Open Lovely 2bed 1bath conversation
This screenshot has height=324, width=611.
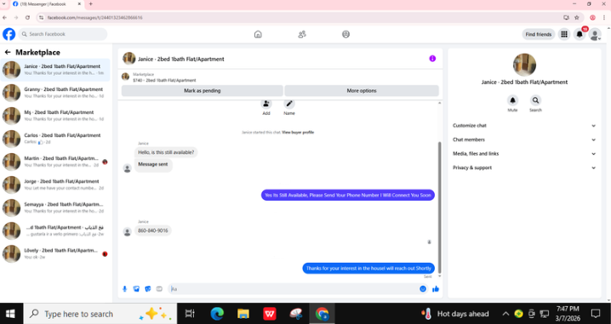(x=55, y=253)
